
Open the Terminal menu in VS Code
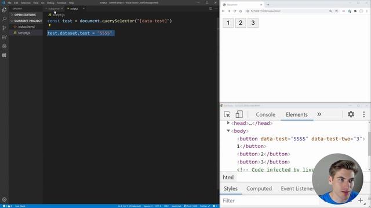click(61, 3)
